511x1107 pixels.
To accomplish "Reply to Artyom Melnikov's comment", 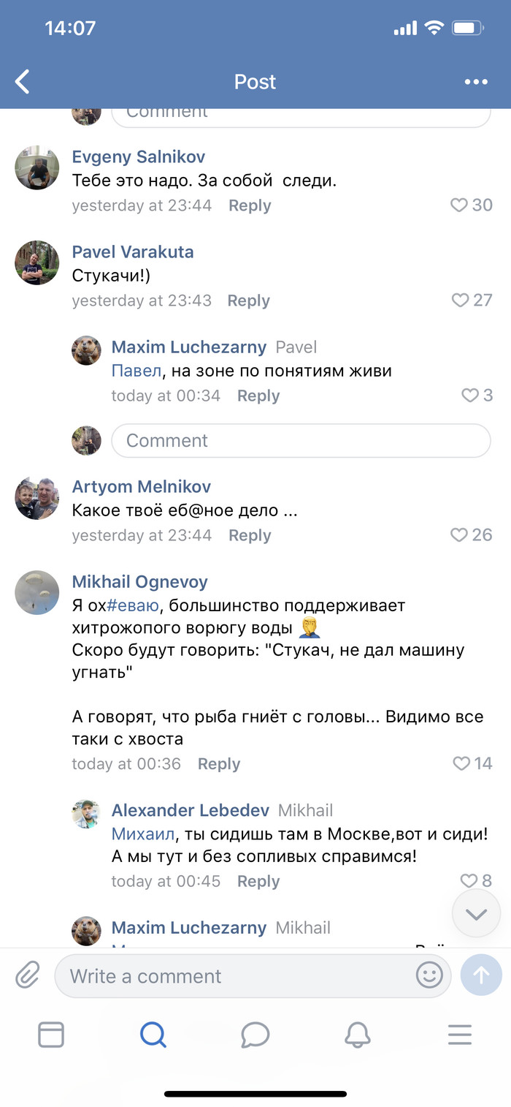I will click(x=250, y=535).
